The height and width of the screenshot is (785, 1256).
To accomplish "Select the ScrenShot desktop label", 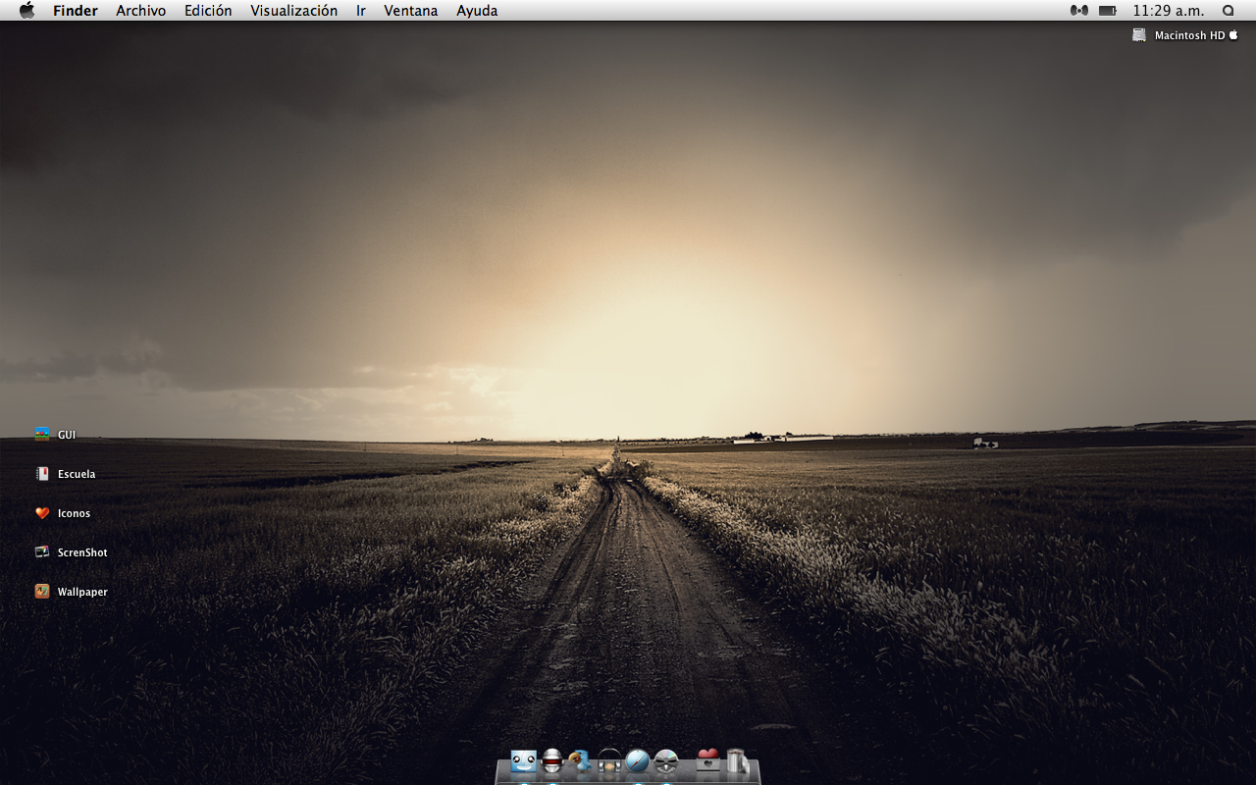I will pos(82,552).
